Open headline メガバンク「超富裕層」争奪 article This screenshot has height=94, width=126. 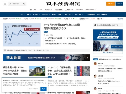[60, 71]
